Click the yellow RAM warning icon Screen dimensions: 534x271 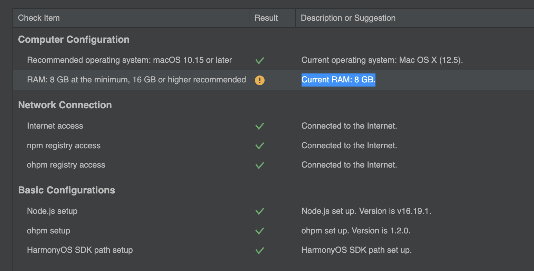click(x=259, y=80)
